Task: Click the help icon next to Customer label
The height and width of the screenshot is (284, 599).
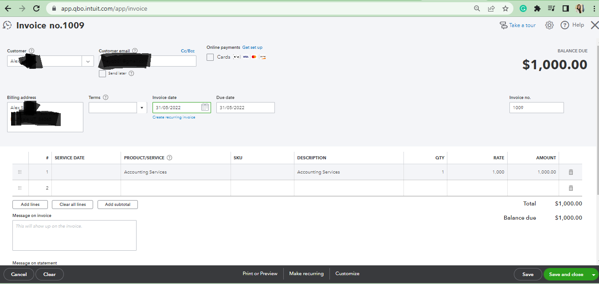Action: point(31,51)
